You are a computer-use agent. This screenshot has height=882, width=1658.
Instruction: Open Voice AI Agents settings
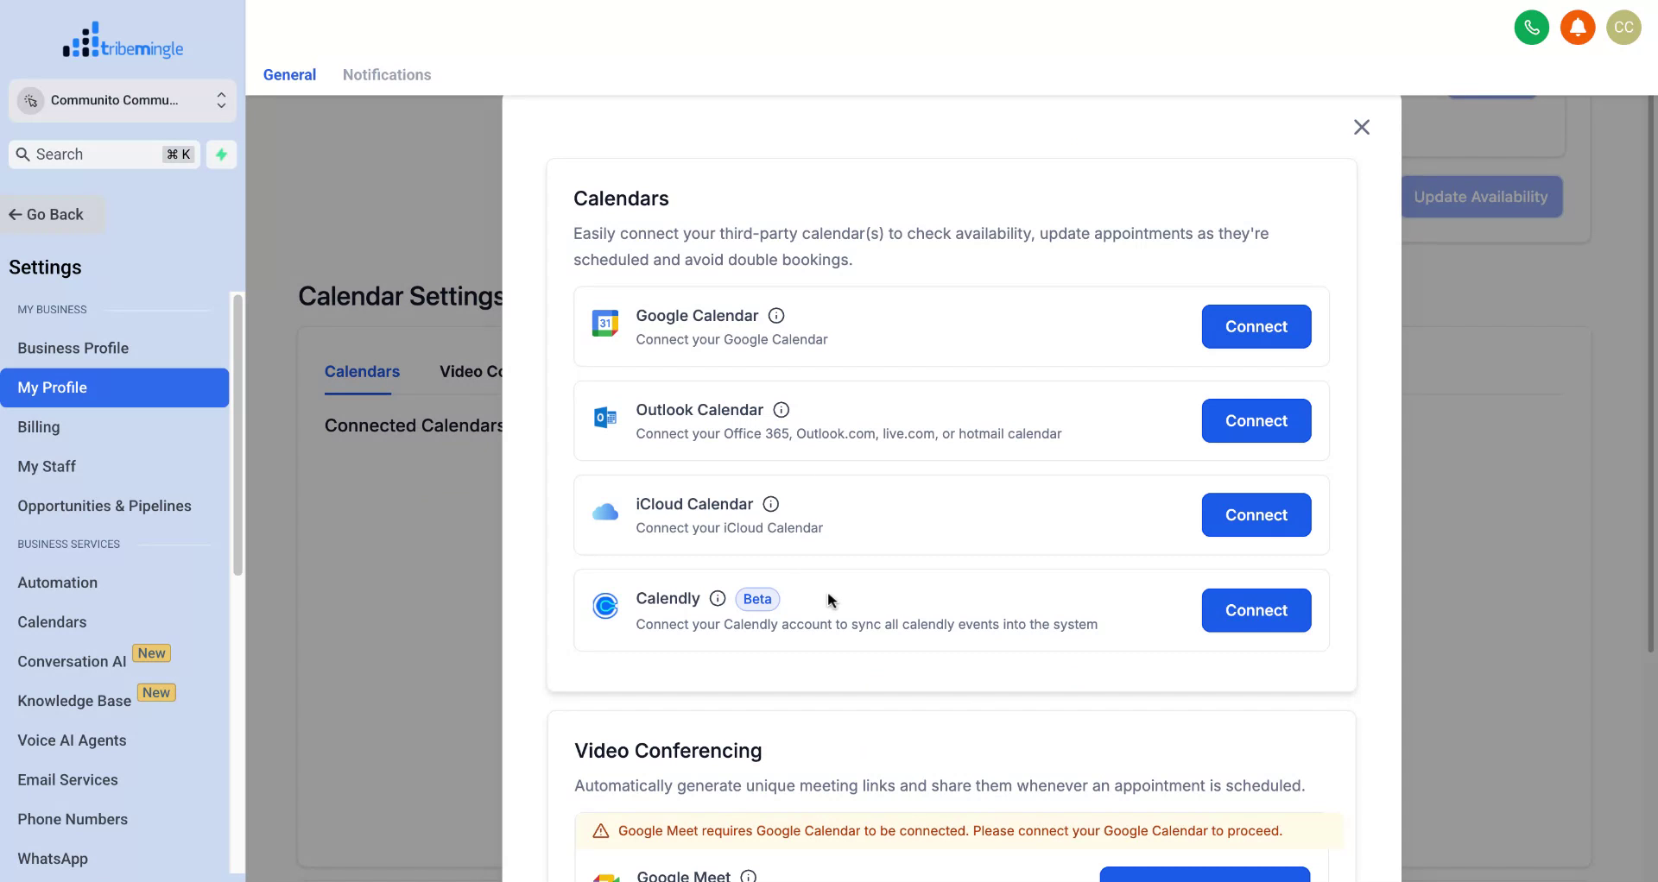coord(72,740)
